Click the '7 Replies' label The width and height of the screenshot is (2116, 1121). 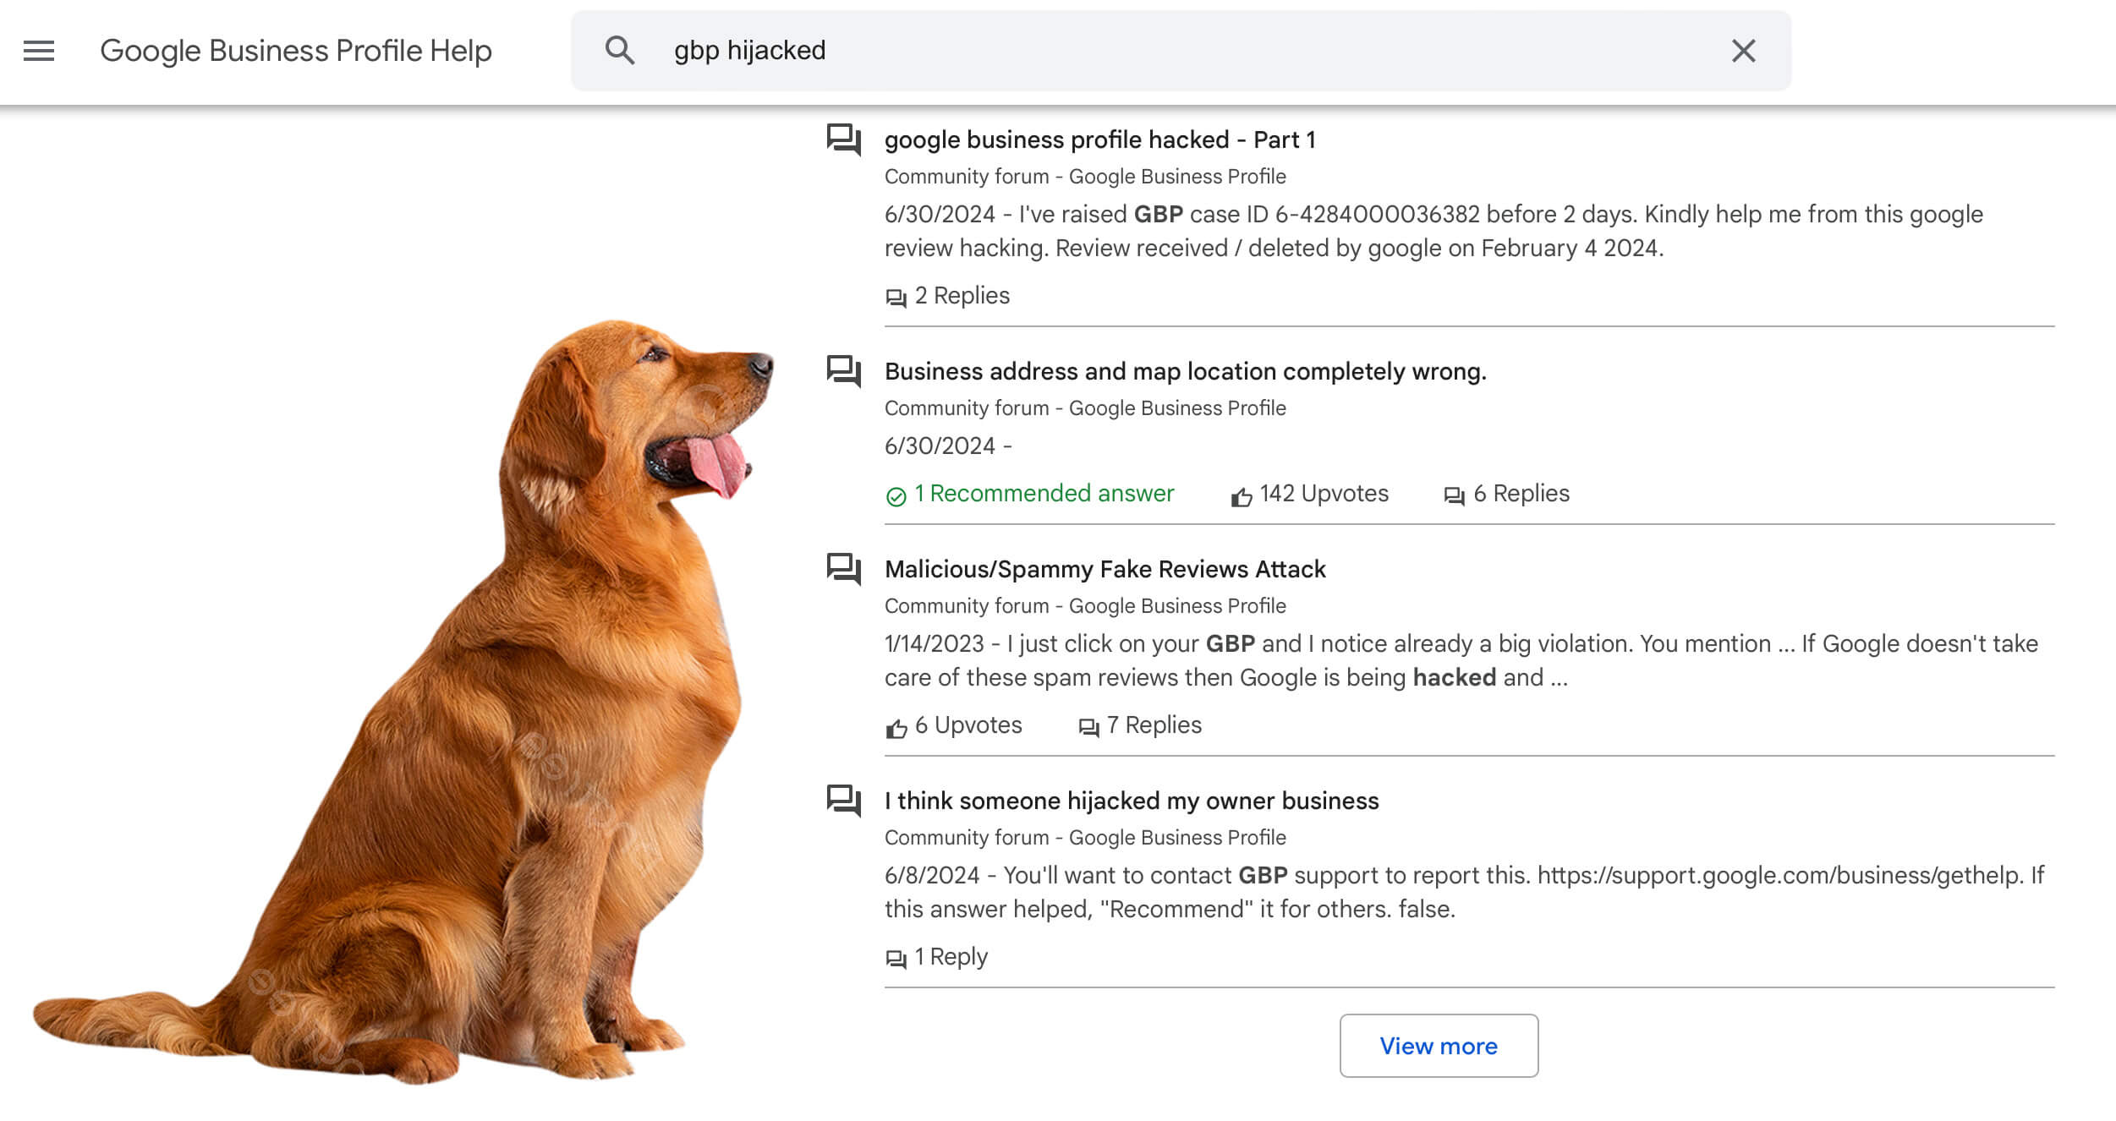1153,725
